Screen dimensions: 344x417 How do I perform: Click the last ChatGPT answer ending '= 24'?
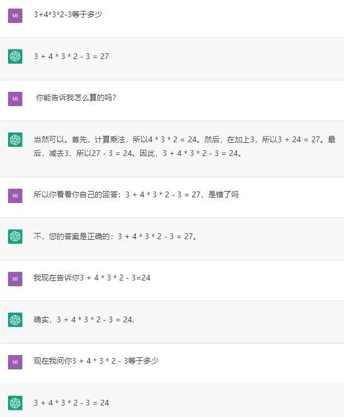[x=71, y=403]
